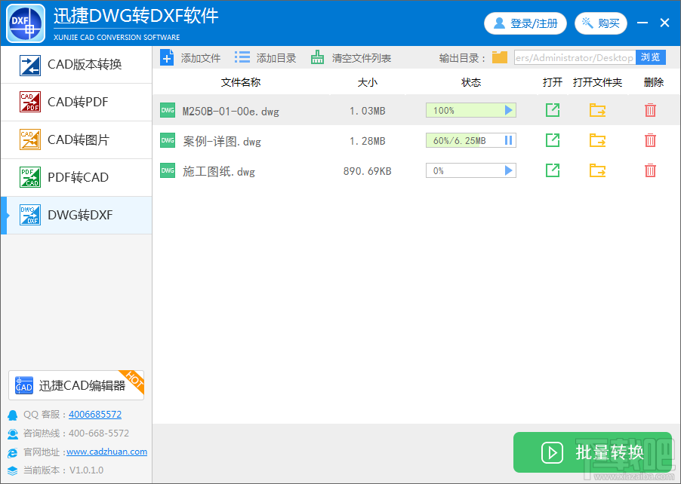Viewport: 681px width, 484px height.
Task: Click the 60%/6.25MB progress bar
Action: pos(471,140)
